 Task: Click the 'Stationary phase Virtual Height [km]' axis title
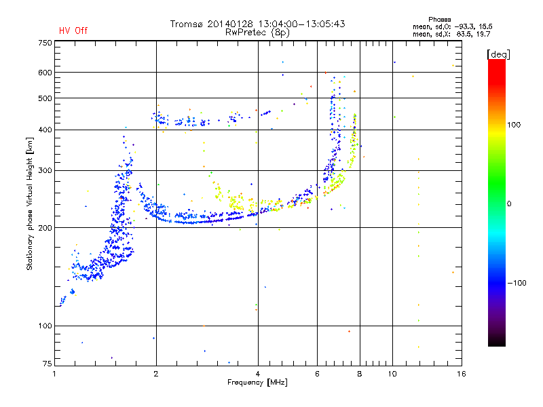click(30, 203)
